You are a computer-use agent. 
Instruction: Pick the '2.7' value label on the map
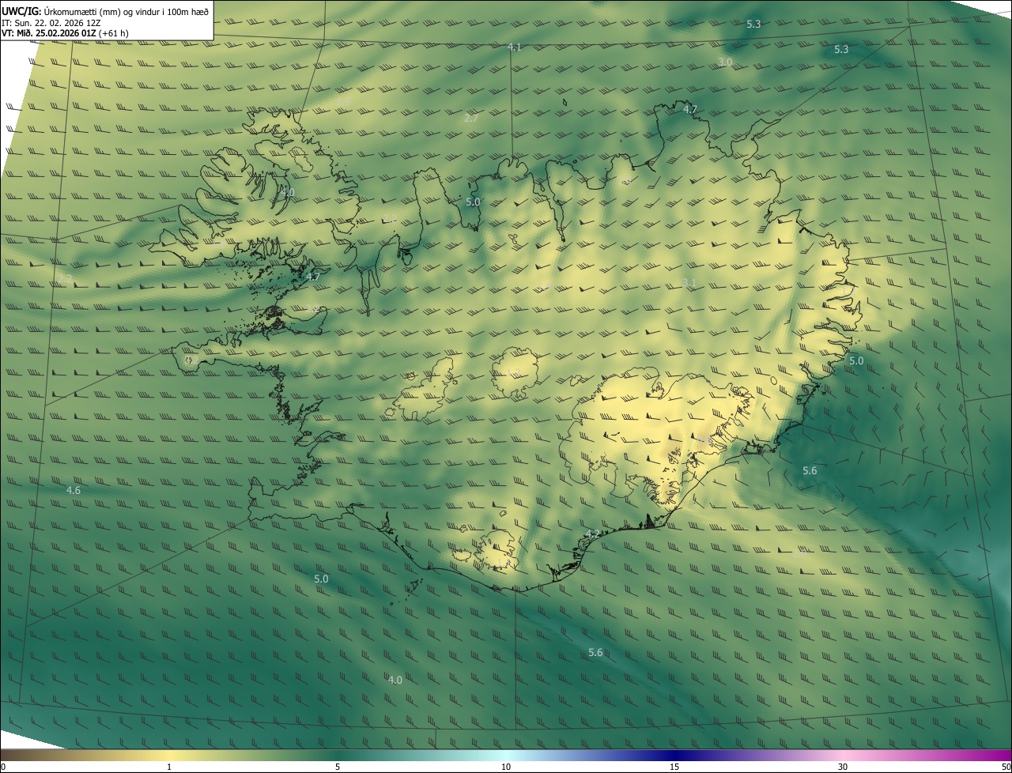471,118
